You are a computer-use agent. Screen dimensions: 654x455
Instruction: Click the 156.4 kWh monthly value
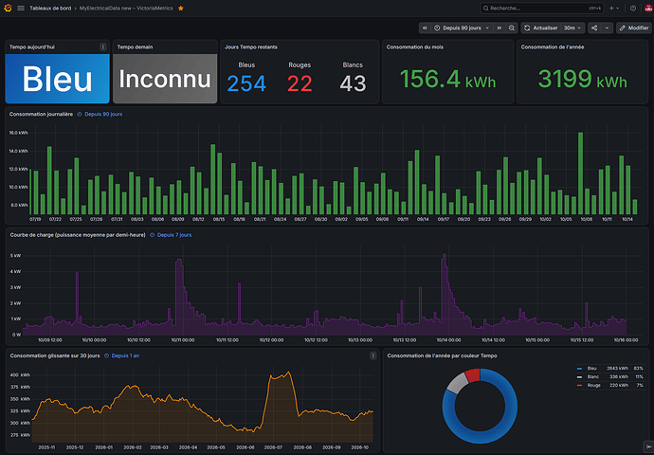click(447, 79)
